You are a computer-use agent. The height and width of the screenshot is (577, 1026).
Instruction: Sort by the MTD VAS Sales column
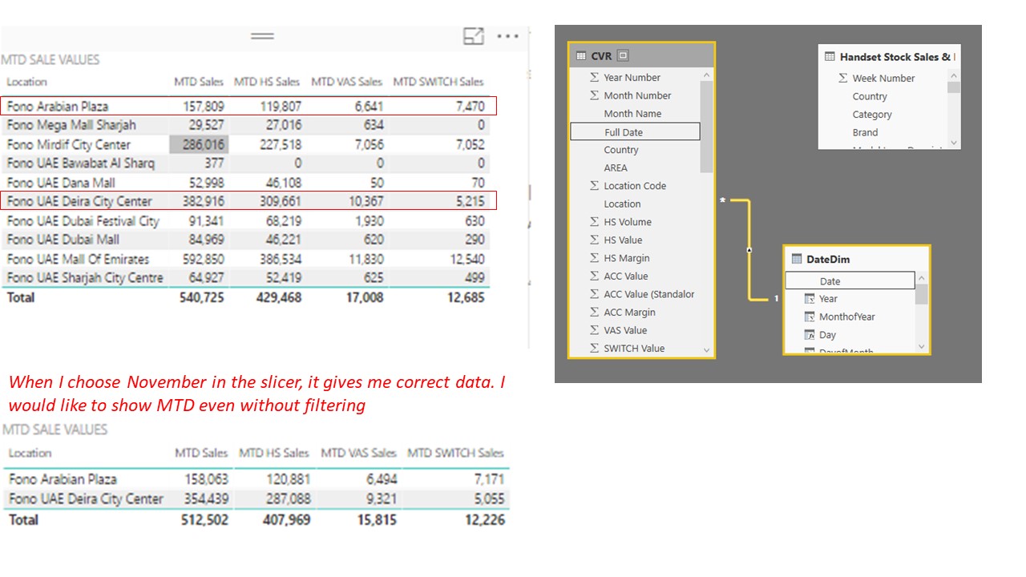tap(347, 82)
